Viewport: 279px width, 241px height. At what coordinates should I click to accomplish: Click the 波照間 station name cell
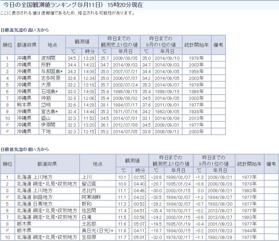[48, 58]
